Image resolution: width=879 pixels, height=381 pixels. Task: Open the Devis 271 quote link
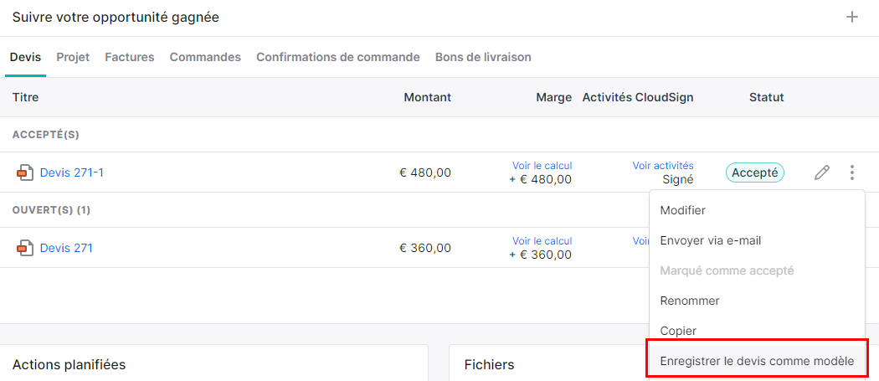pyautogui.click(x=66, y=248)
